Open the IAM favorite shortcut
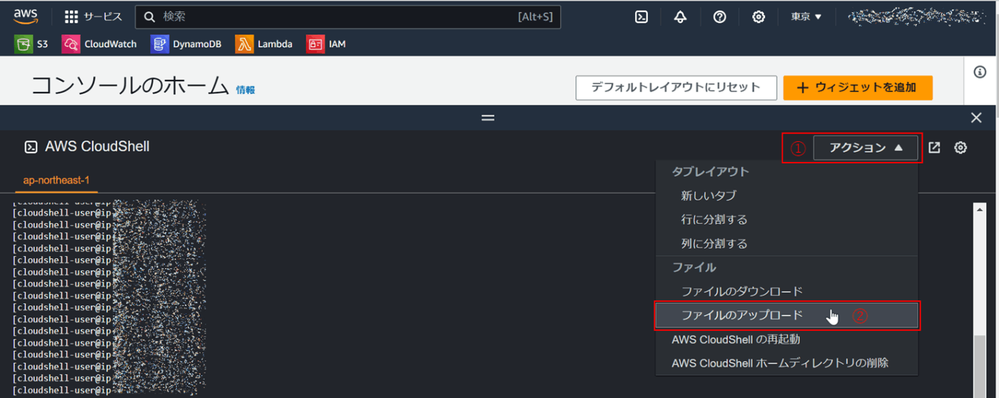The image size is (999, 398). pos(326,44)
